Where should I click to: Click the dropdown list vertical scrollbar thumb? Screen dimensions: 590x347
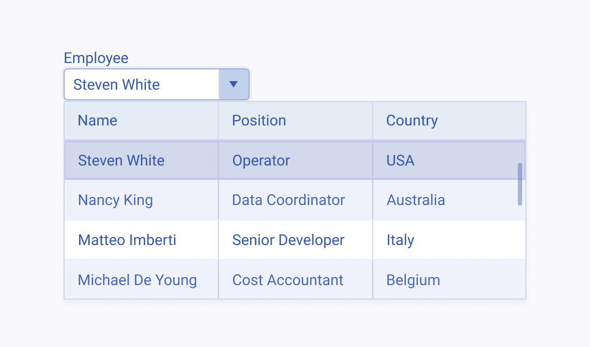click(520, 184)
